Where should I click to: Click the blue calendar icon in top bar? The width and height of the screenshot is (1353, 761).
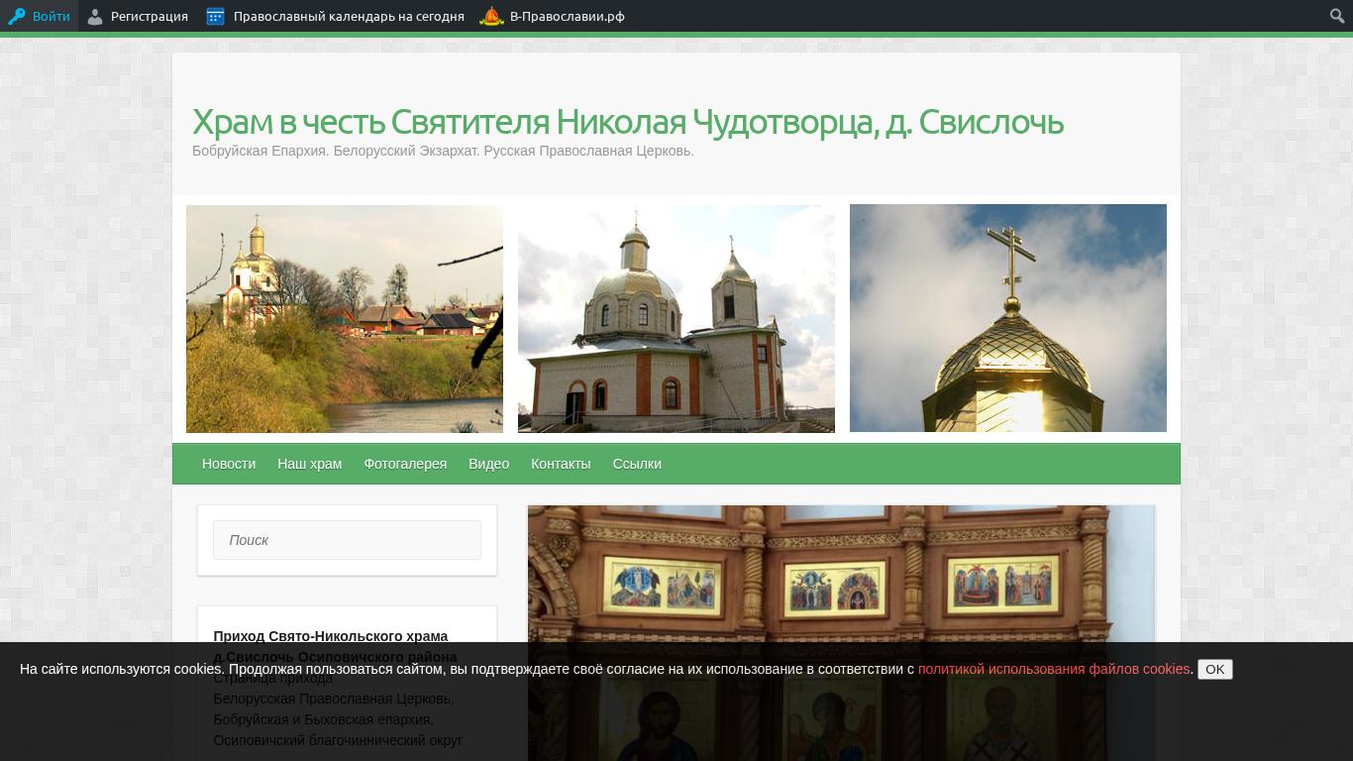(215, 16)
